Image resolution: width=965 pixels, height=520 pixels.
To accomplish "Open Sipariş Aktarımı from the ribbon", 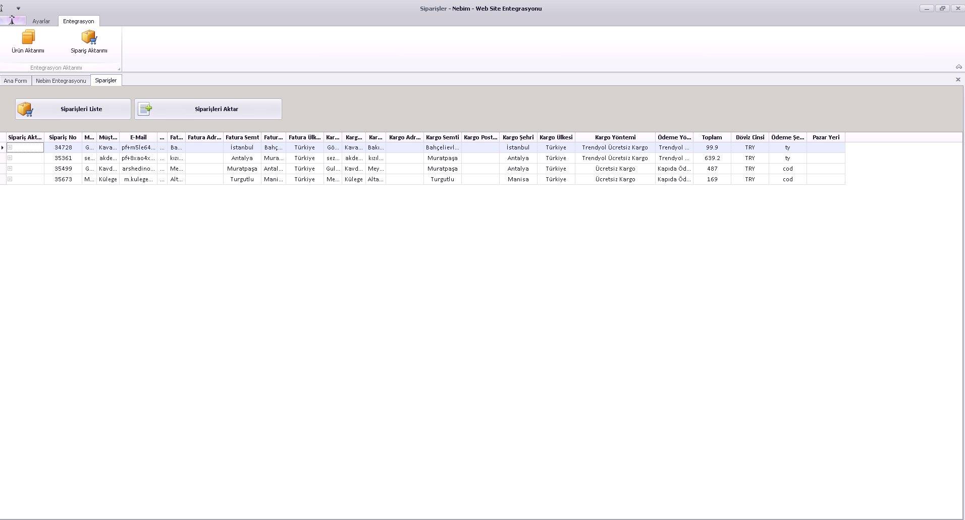I will (x=89, y=37).
